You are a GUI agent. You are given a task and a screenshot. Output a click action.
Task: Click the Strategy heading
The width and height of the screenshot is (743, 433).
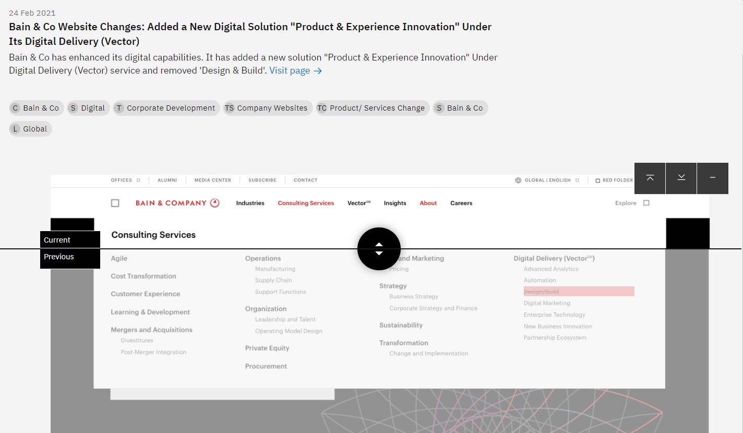pos(393,286)
